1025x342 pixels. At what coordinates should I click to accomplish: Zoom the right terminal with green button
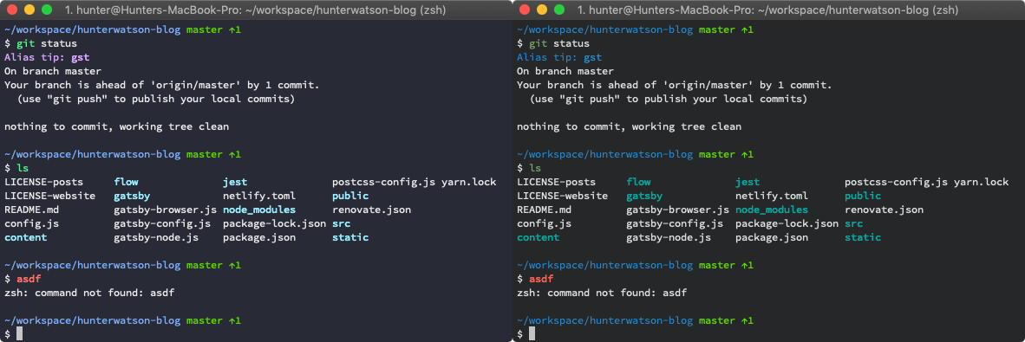click(x=559, y=10)
